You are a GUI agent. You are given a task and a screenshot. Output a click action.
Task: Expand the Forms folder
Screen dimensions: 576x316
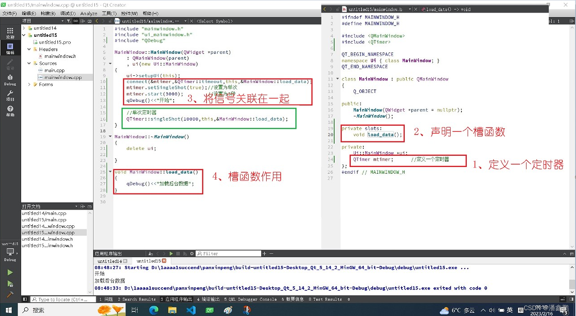(30, 84)
